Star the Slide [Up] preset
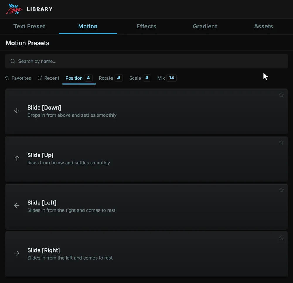This screenshot has width=293, height=283. pos(281,143)
